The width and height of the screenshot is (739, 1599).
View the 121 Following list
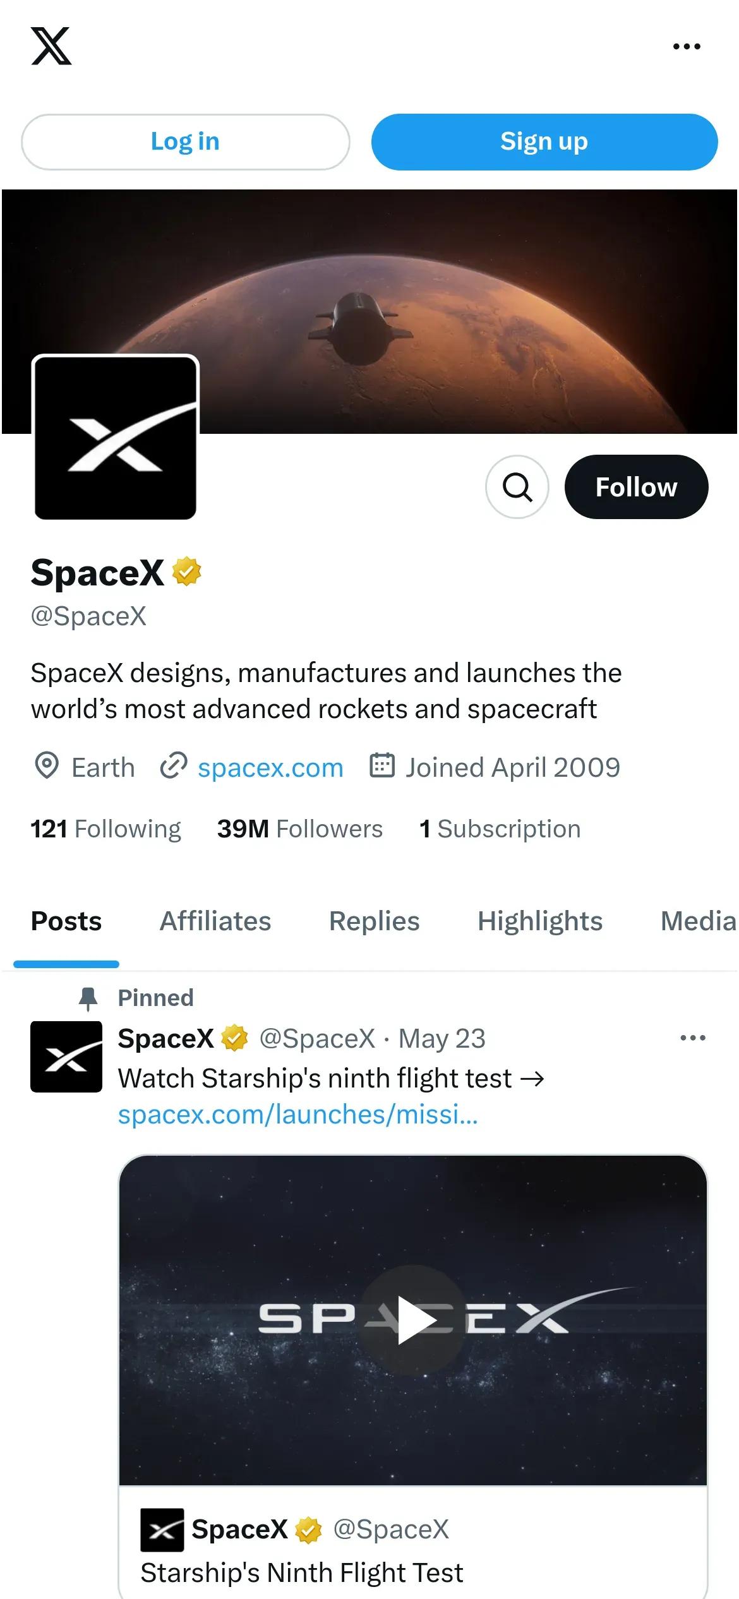tap(106, 829)
